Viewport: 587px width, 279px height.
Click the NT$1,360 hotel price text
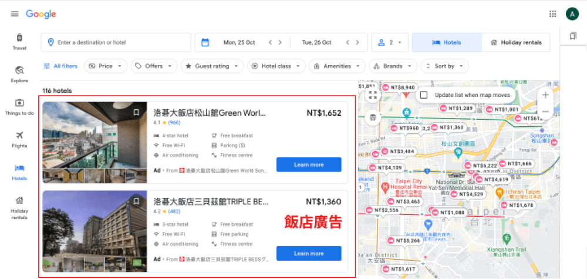click(324, 201)
